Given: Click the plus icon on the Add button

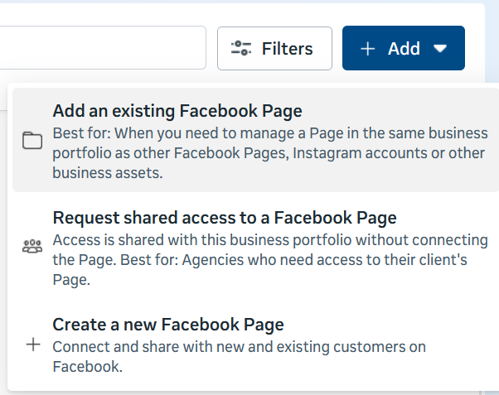Looking at the screenshot, I should pyautogui.click(x=368, y=49).
